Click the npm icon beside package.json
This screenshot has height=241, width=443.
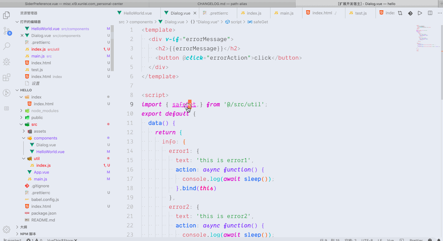click(x=27, y=213)
